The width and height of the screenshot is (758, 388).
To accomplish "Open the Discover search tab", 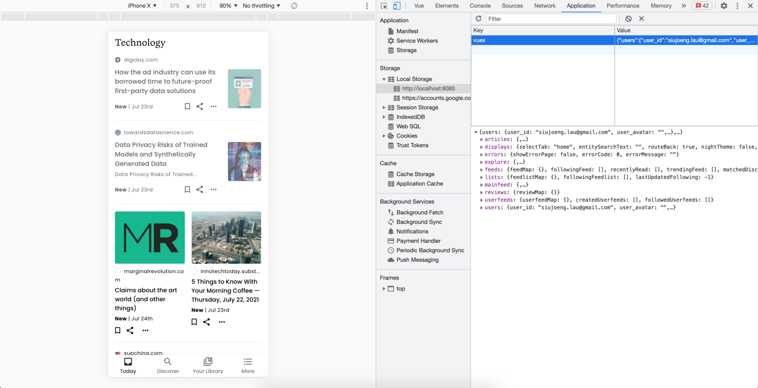I will tap(168, 366).
